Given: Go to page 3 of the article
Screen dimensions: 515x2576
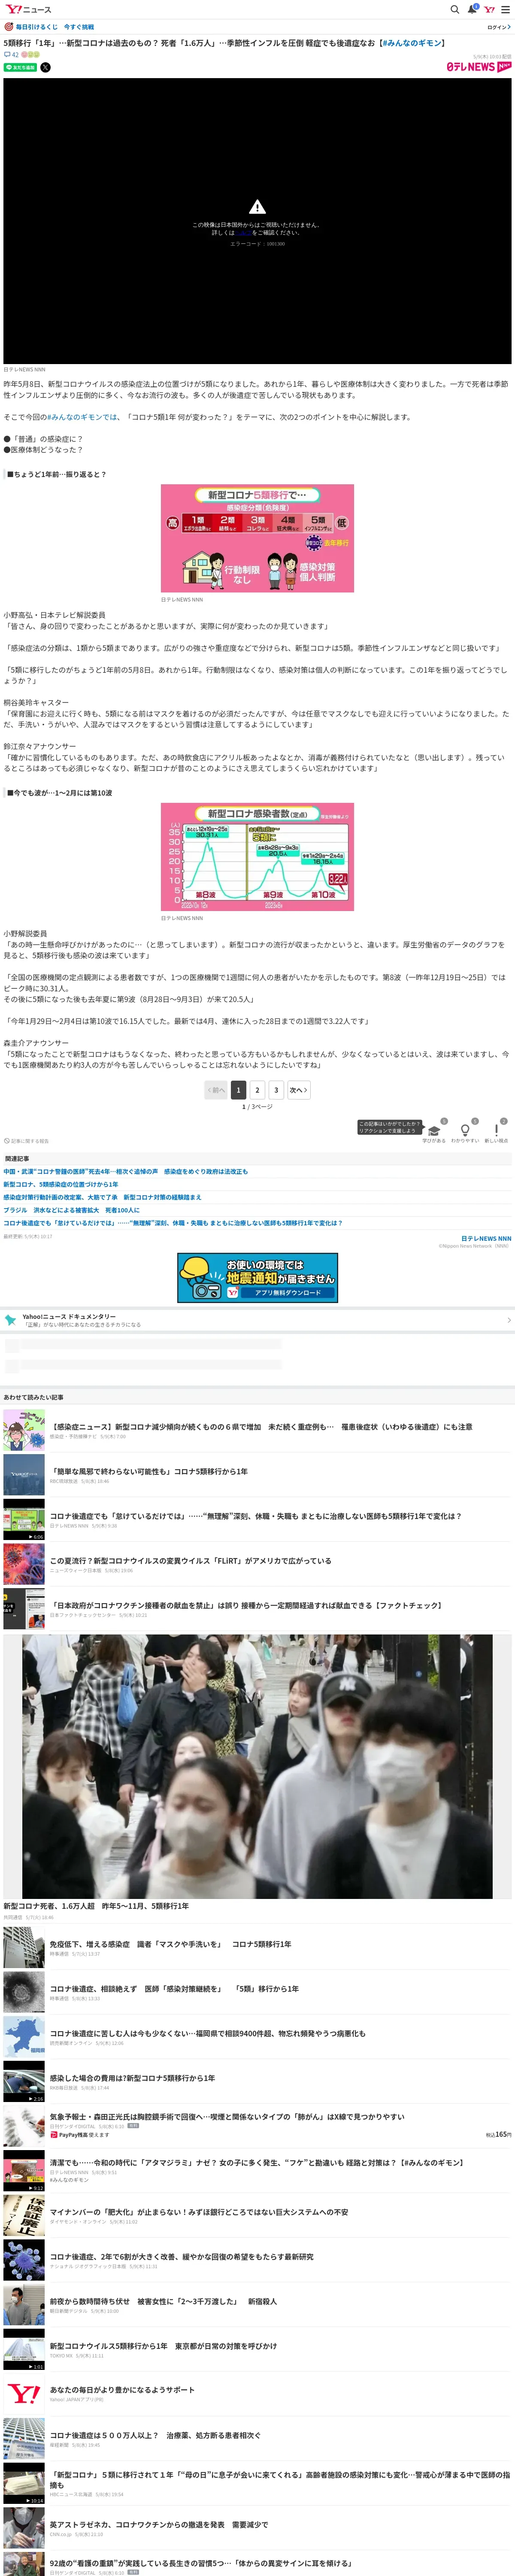Looking at the screenshot, I should pos(276,1090).
